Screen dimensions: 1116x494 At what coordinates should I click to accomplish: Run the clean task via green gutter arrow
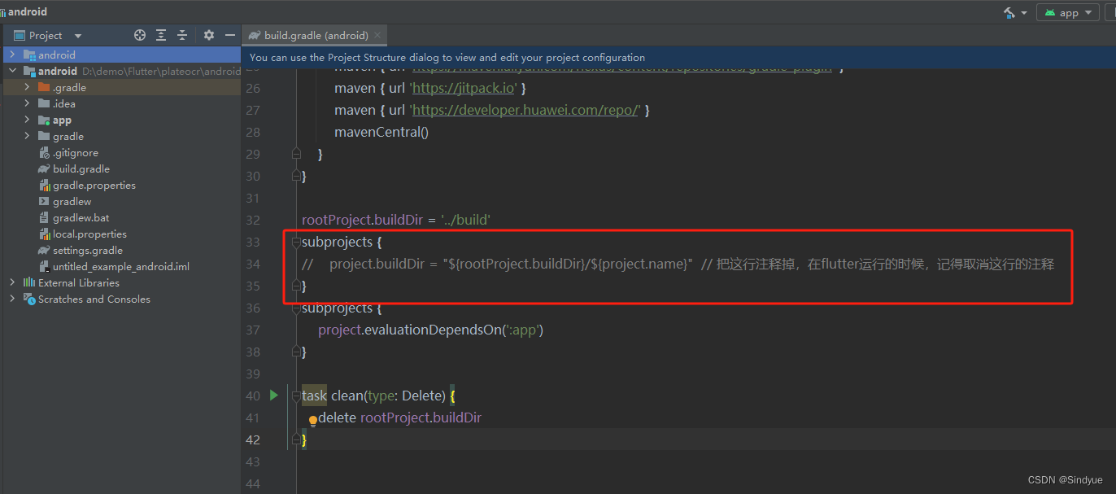point(272,396)
